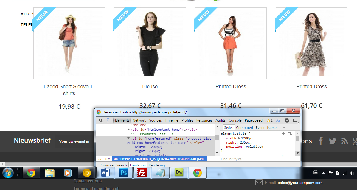This screenshot has width=357, height=190.
Task: Open the Resources panel tab
Action: [204, 120]
